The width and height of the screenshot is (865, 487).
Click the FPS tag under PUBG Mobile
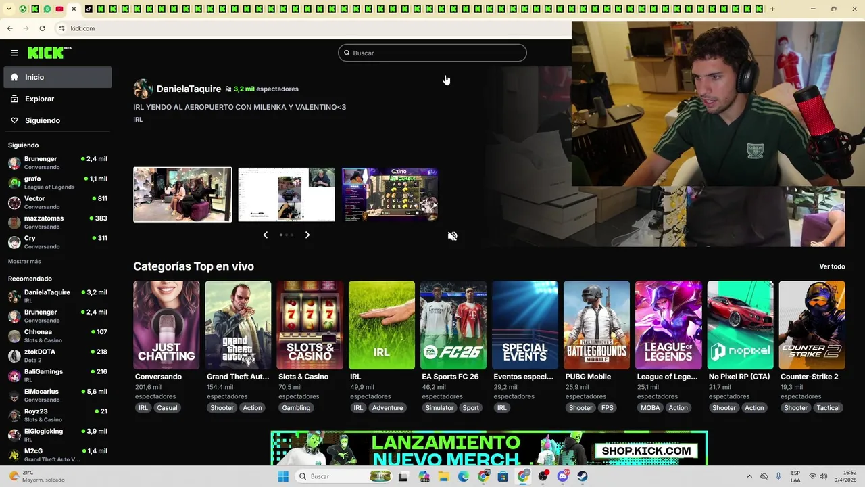pos(608,408)
